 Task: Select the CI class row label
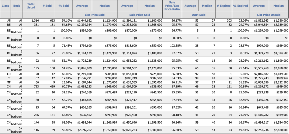(9, 79)
